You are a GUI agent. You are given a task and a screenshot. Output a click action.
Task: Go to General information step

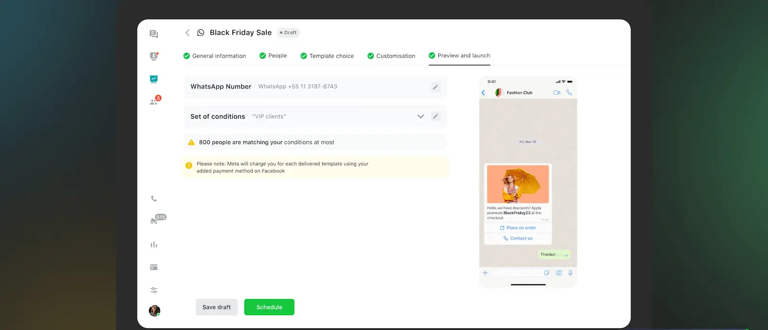coord(215,56)
